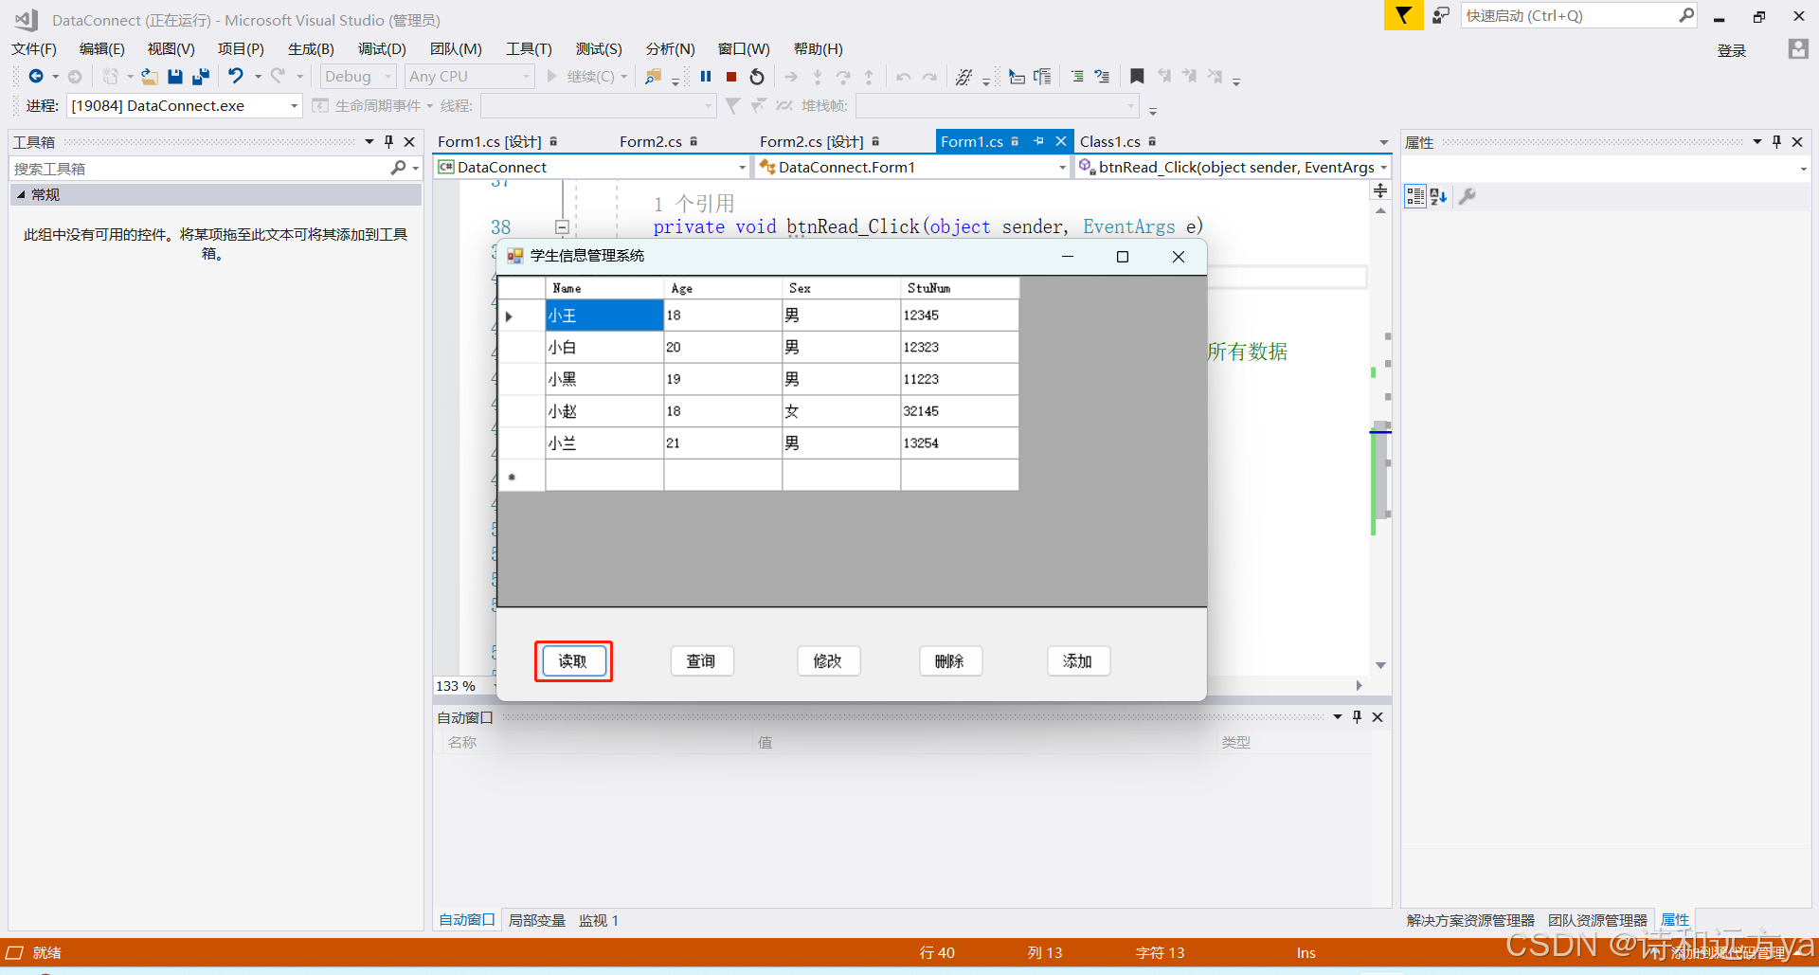Select the 小白 name cell in the grid
The height and width of the screenshot is (975, 1819).
pos(604,347)
